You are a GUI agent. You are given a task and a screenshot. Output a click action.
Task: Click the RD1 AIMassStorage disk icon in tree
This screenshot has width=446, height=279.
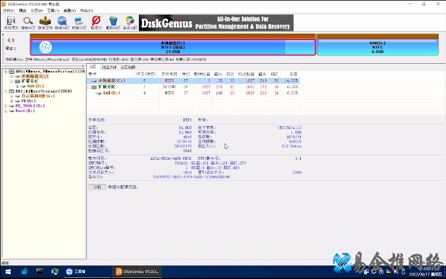pos(12,91)
